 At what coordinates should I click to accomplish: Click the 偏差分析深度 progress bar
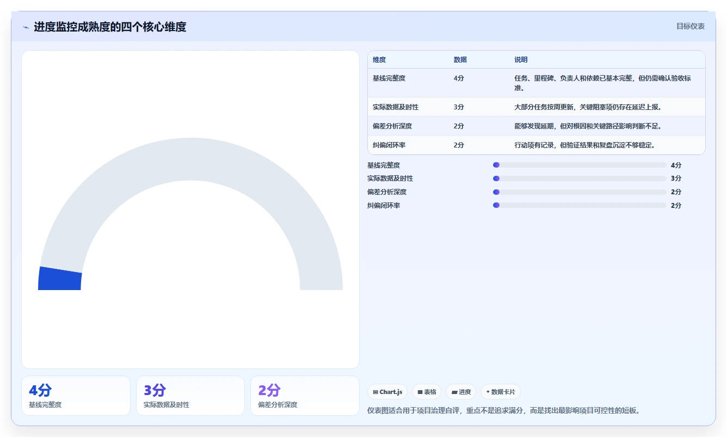point(580,192)
